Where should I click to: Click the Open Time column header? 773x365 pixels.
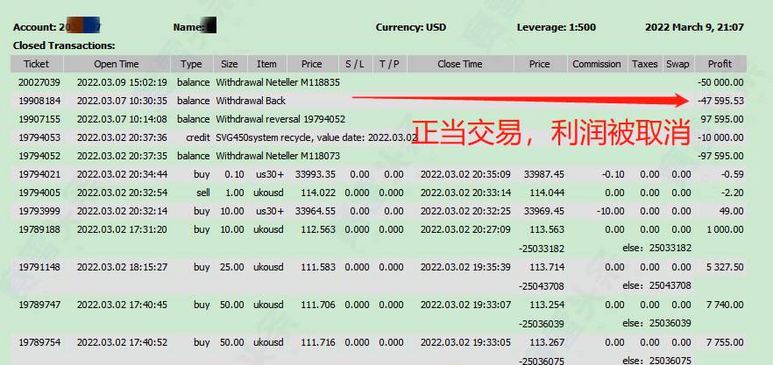(117, 64)
